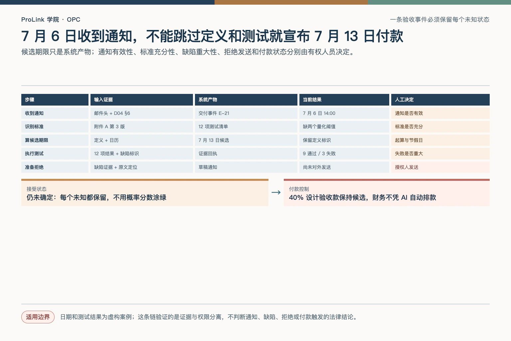Click the ProLink 学院 · OPC header
Viewport: 511px width, 341px height.
point(51,20)
